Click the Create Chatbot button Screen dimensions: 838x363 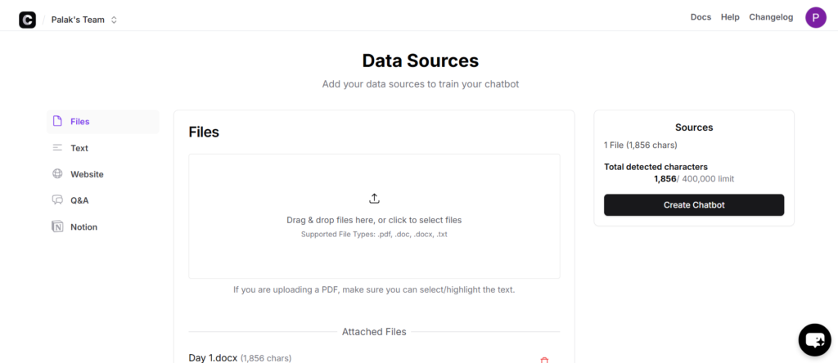[694, 205]
